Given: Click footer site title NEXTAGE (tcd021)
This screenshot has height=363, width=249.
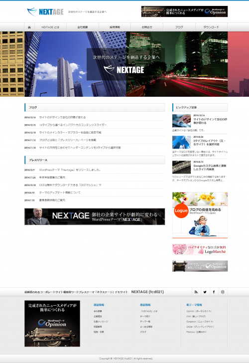Looking at the screenshot, I should [147, 292].
